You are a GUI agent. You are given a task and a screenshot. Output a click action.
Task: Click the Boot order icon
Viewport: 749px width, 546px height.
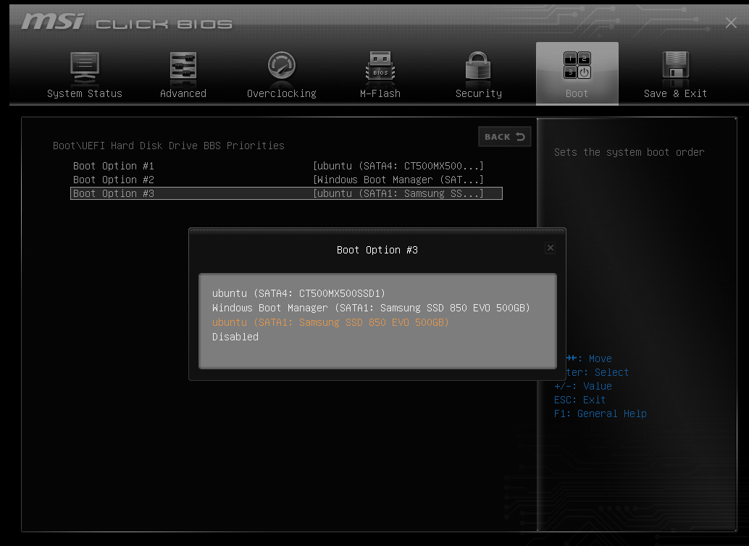coord(577,65)
